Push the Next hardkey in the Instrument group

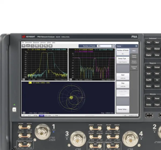[x=157, y=42]
